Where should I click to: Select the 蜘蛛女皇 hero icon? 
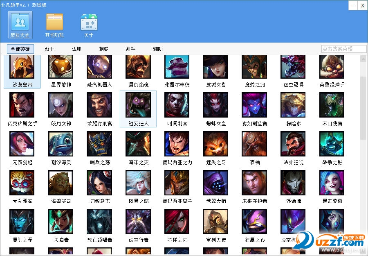pyautogui.click(x=215, y=105)
